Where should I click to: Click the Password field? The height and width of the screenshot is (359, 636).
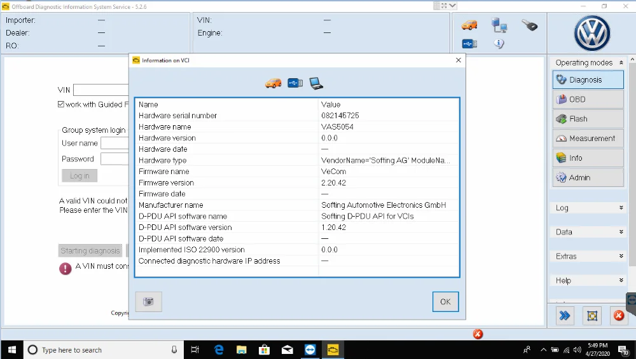(x=114, y=159)
